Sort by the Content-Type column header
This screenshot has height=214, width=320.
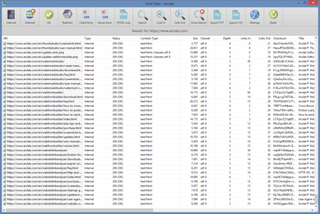coord(159,39)
